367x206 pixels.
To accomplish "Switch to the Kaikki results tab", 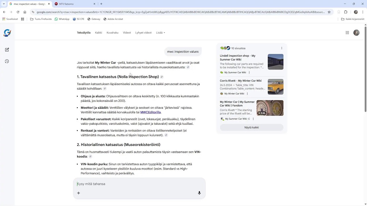I will point(99,33).
